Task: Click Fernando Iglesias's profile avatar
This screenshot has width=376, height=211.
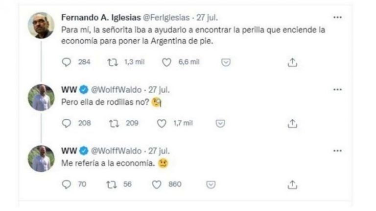Action: [x=41, y=26]
